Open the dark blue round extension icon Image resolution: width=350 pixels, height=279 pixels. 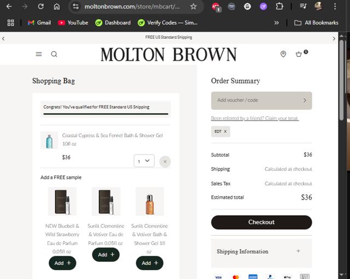231,7
